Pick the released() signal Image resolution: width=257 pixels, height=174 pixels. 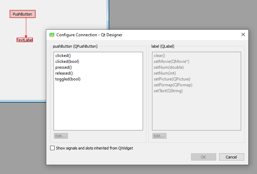tap(64, 73)
